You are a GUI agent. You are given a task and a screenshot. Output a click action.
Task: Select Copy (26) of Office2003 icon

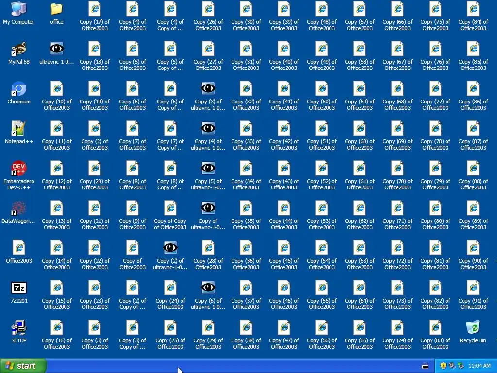pos(208,9)
